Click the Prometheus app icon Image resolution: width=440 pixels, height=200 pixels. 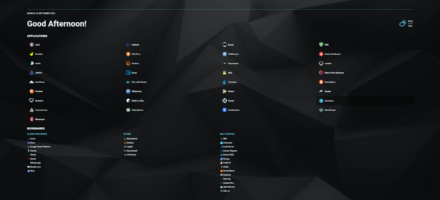321,82
